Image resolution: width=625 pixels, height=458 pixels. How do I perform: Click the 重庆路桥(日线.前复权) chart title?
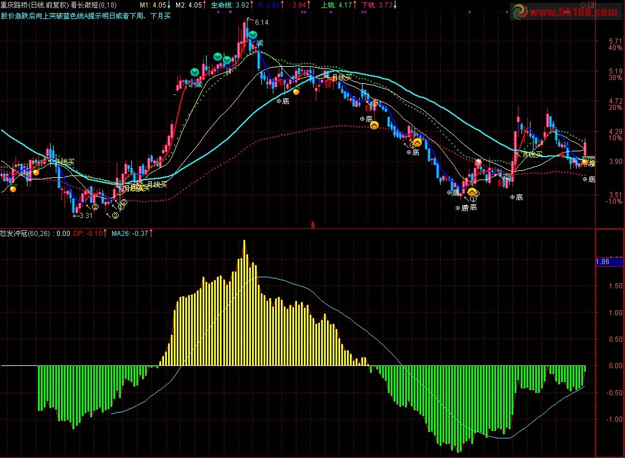click(35, 5)
